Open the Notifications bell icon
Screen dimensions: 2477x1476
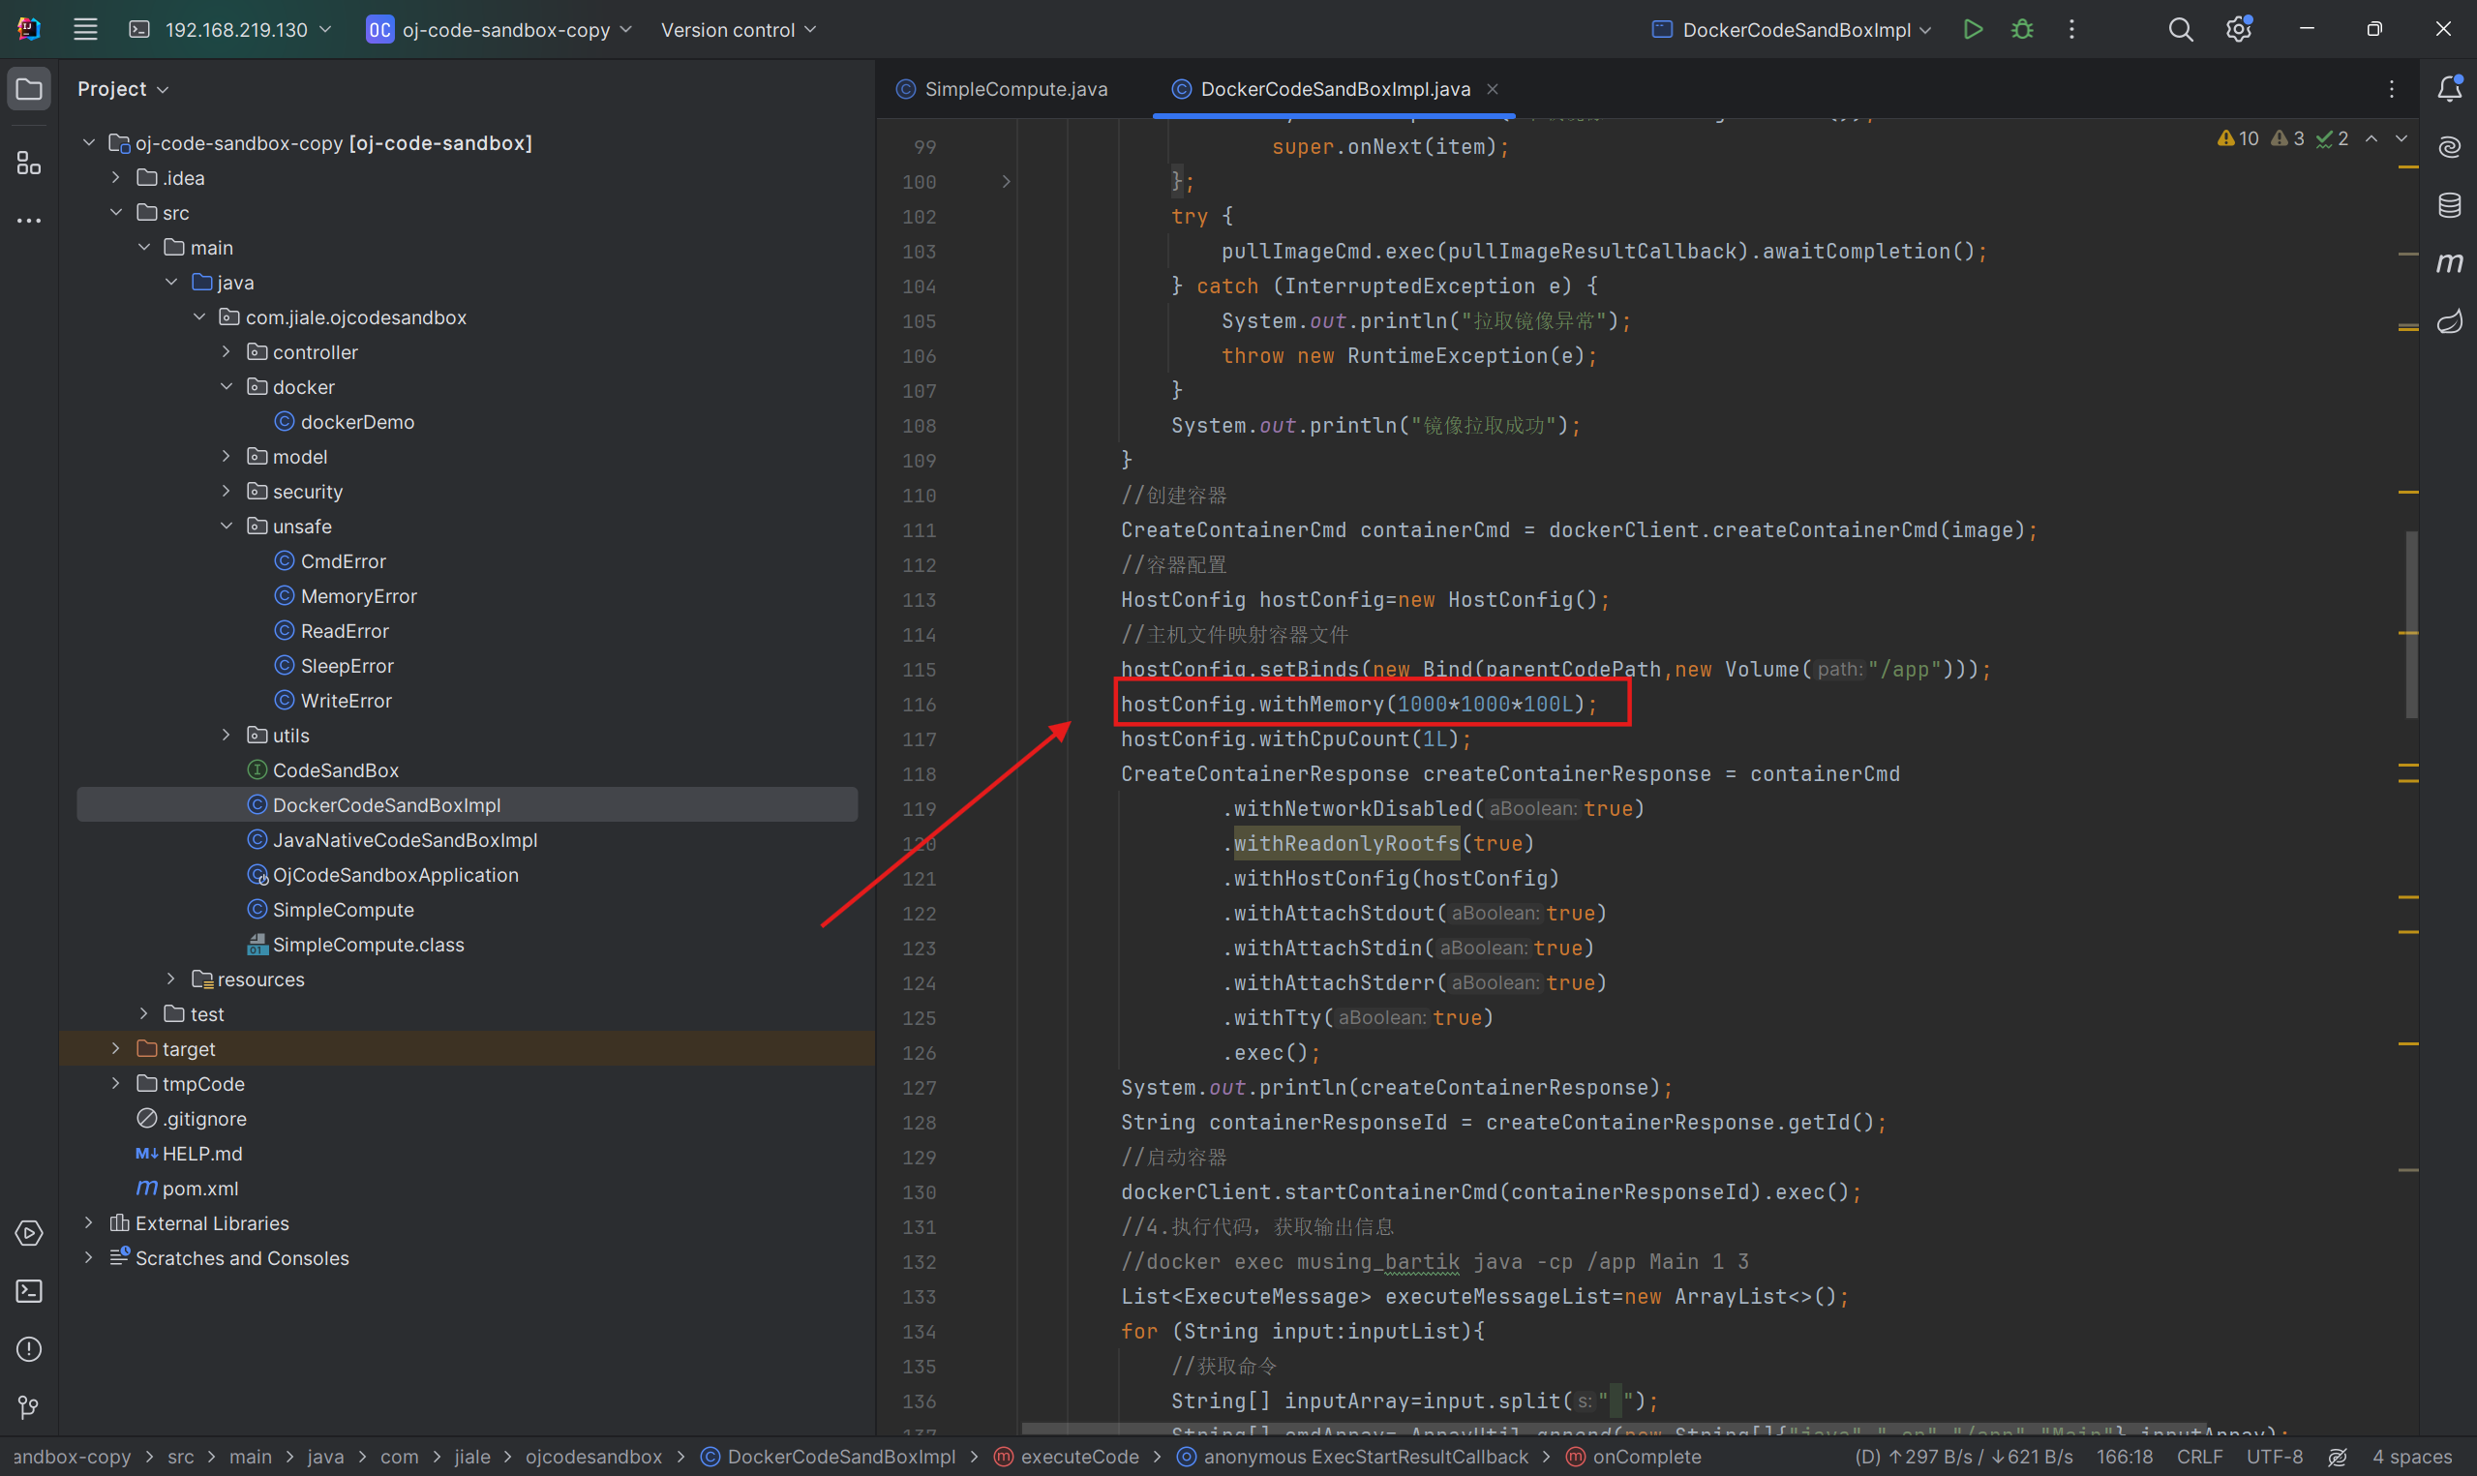(x=2449, y=89)
